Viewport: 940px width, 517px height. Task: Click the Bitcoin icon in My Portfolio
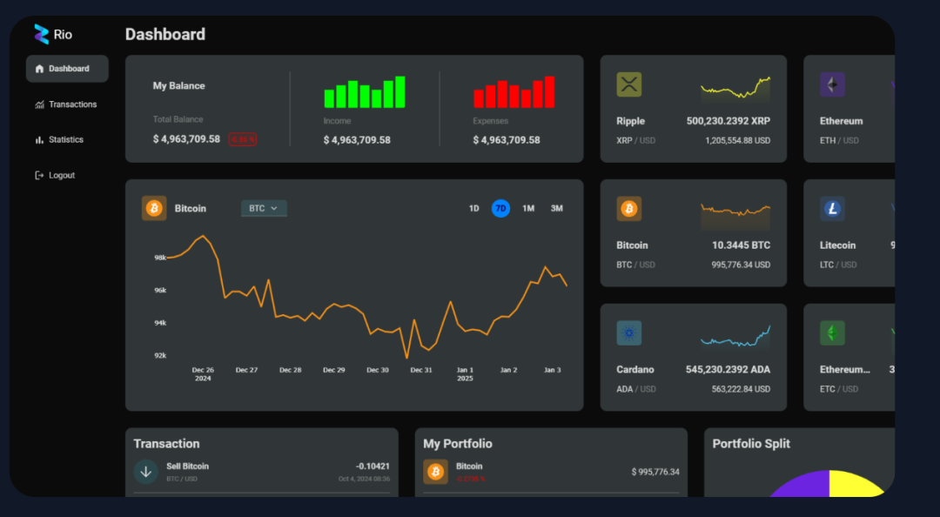pyautogui.click(x=435, y=471)
